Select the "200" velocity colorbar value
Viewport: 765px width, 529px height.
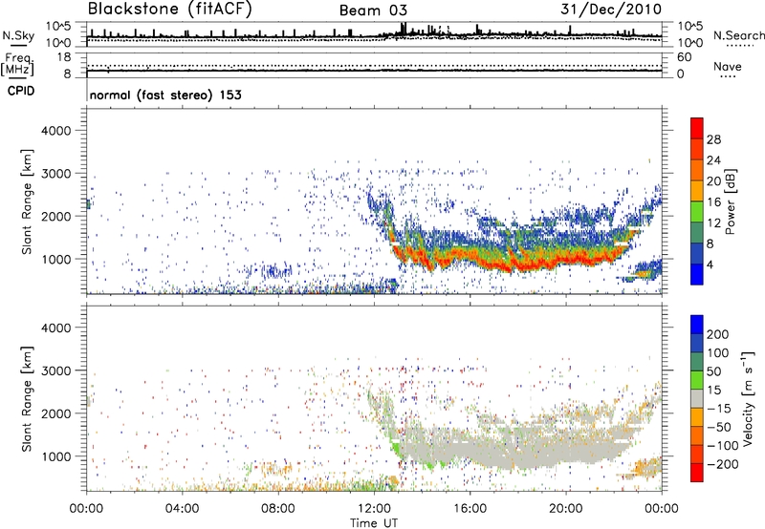point(718,334)
